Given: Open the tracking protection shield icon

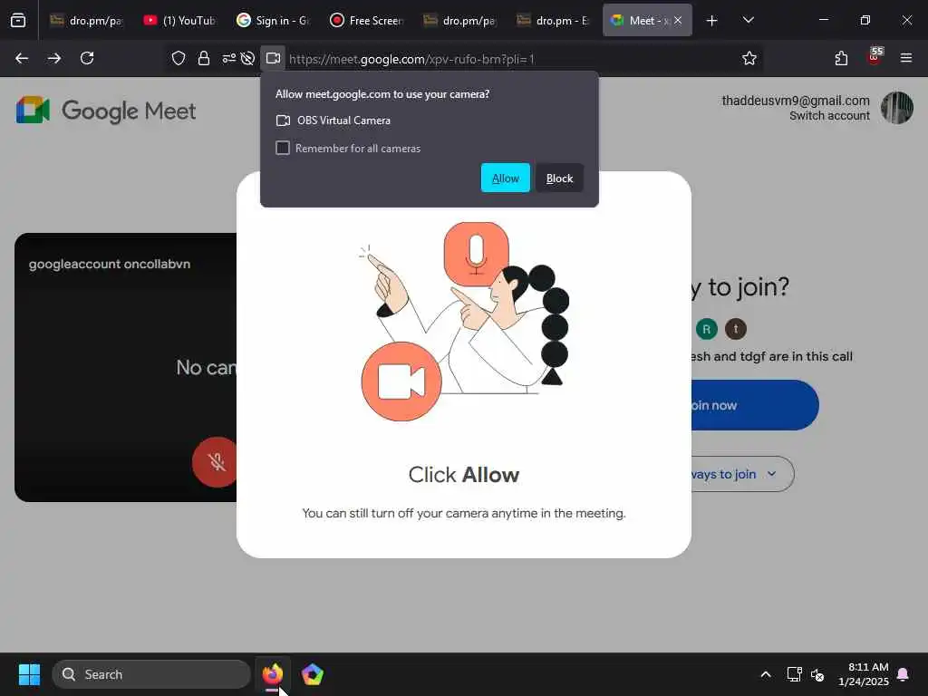Looking at the screenshot, I should tap(179, 58).
